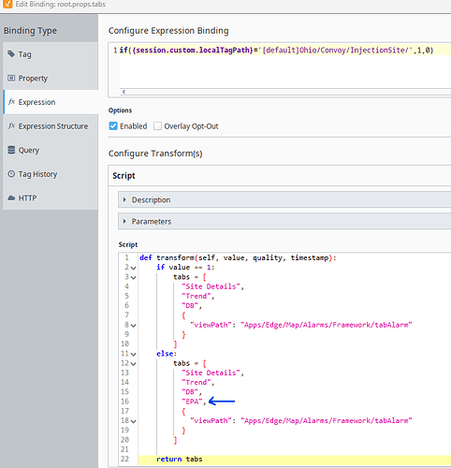Image resolution: width=451 pixels, height=468 pixels.
Task: Expand the Parameters section
Action: coord(124,221)
